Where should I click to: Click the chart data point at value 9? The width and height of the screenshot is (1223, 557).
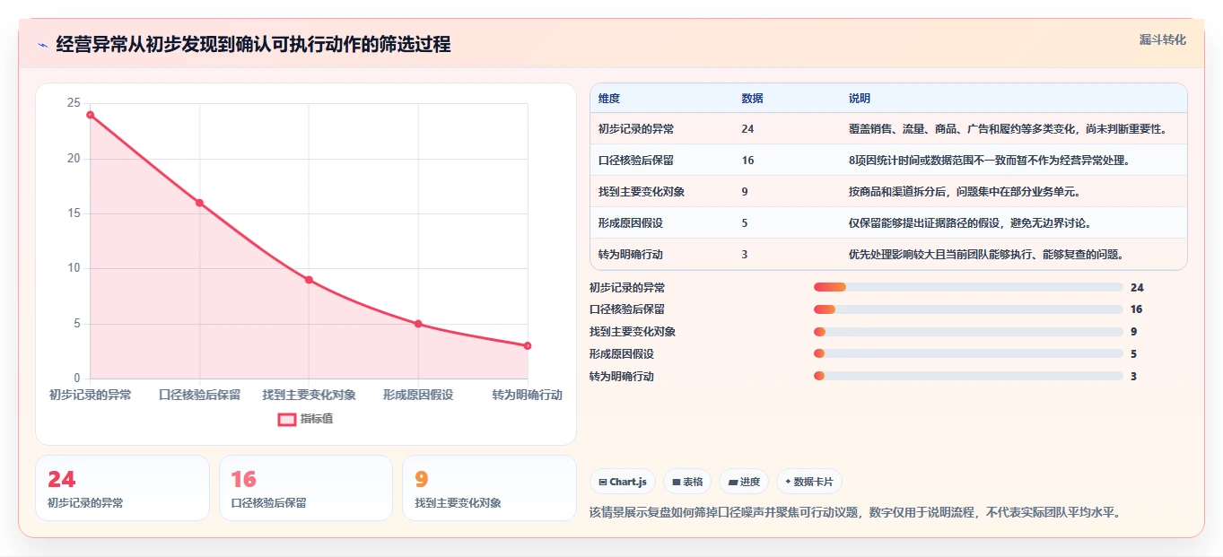[x=309, y=280]
